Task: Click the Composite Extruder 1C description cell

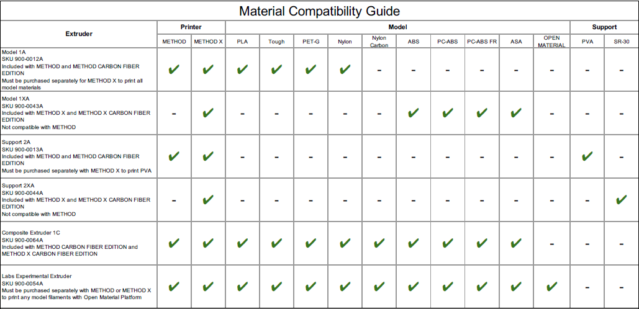Action: click(79, 243)
